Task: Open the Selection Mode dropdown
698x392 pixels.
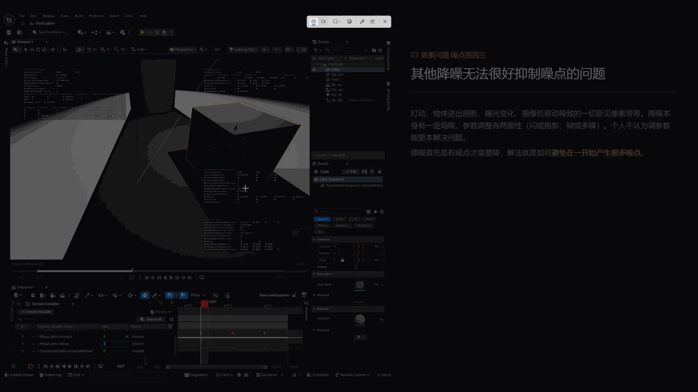Action: pyautogui.click(x=49, y=32)
